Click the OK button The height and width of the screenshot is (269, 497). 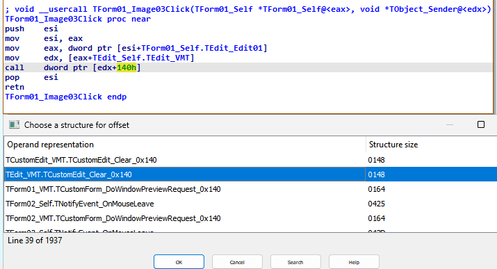click(x=179, y=262)
